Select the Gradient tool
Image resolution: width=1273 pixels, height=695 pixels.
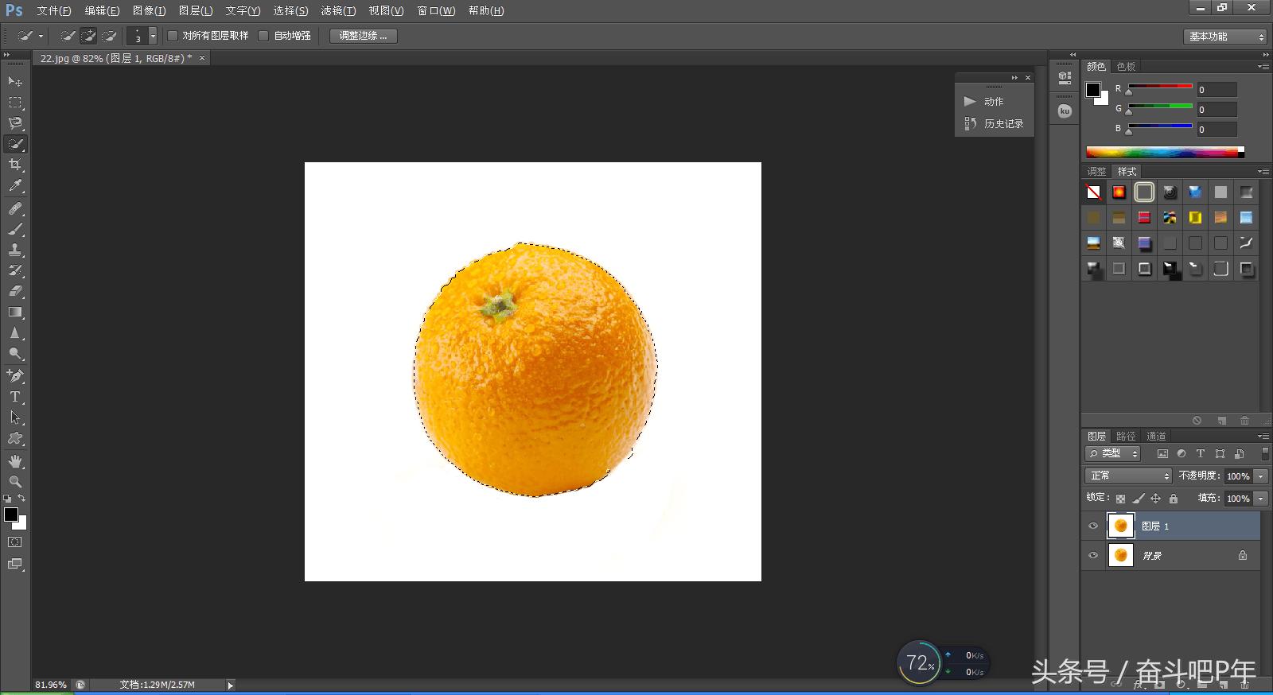15,313
